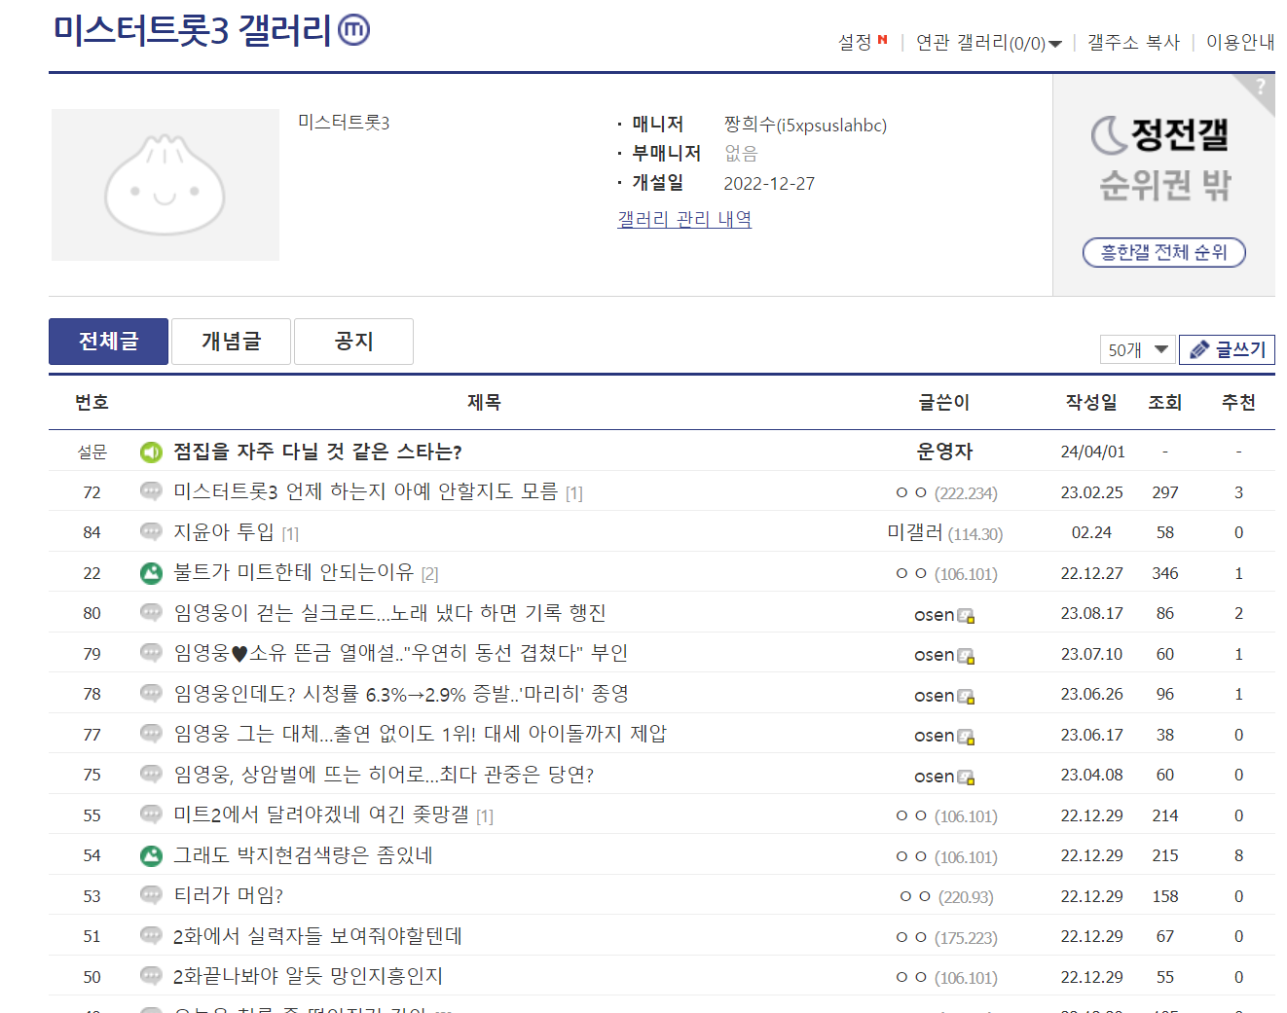
Task: Open the 이용안내 link
Action: tap(1240, 42)
